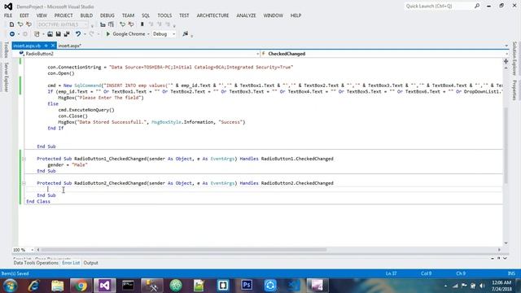Expand the Server Explorer side panel
This screenshot has height=293, width=521.
(6, 77)
